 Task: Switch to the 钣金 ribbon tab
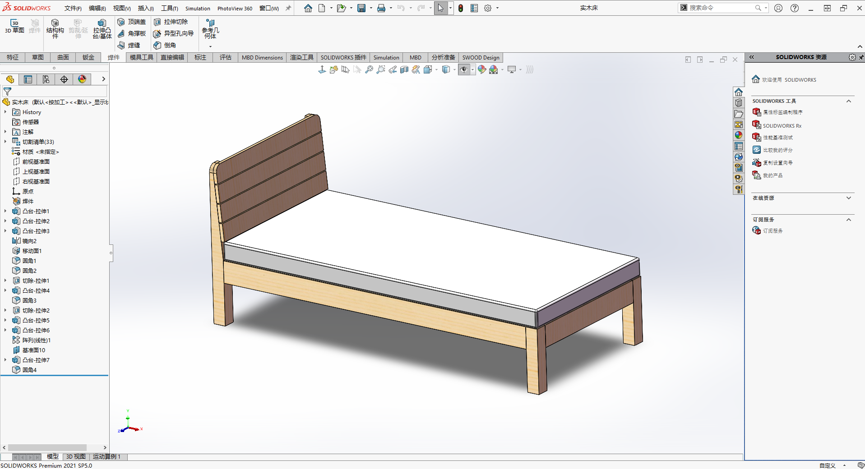(x=88, y=57)
